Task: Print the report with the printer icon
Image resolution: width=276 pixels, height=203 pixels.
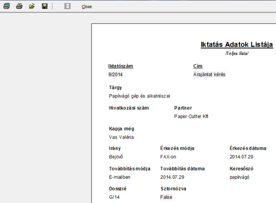Action: [19, 6]
